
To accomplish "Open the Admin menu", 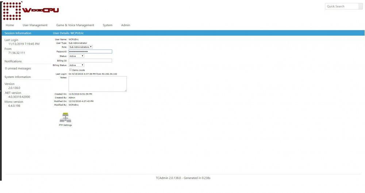I will pyautogui.click(x=126, y=25).
